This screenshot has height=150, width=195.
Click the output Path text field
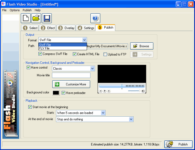tap(107, 46)
